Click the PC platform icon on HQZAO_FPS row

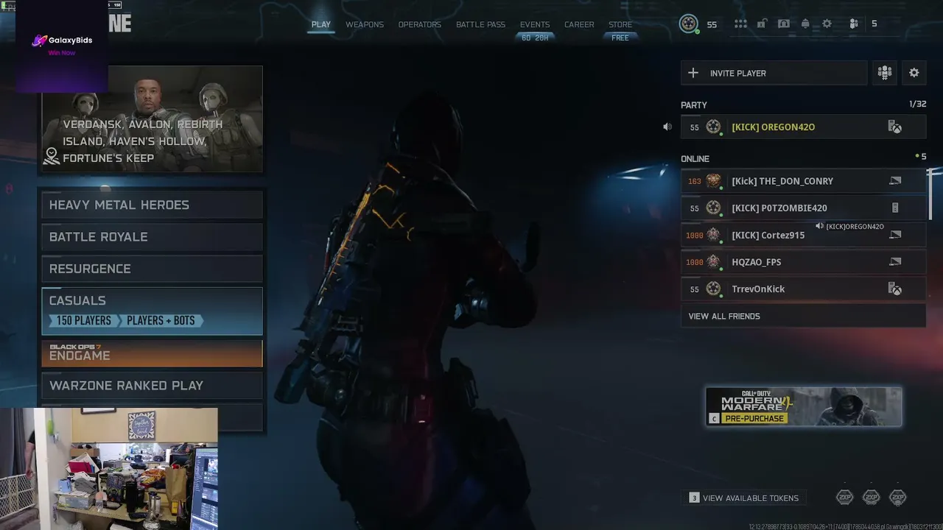[x=895, y=262]
